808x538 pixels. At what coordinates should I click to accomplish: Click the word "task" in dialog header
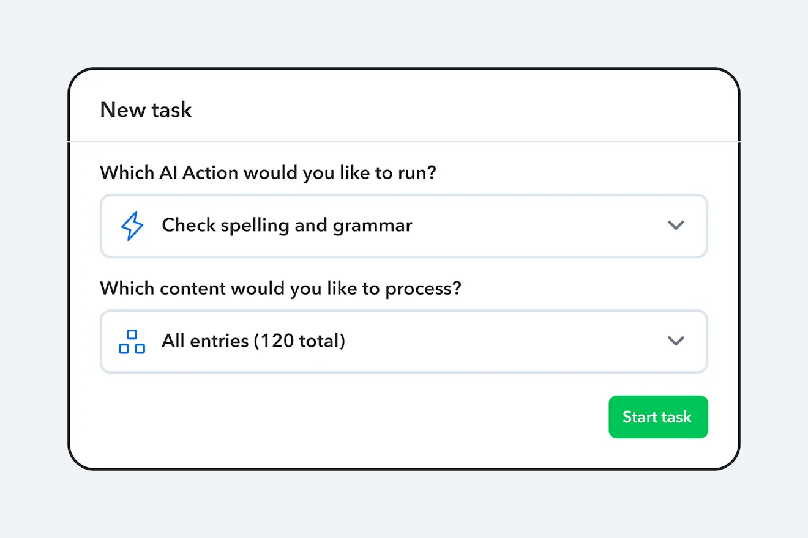tap(172, 110)
